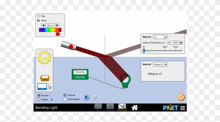Select the Ray radio button
Viewport: 220px width, 122px height.
click(38, 16)
